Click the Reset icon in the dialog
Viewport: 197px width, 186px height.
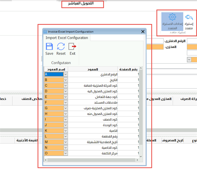coord(61,47)
